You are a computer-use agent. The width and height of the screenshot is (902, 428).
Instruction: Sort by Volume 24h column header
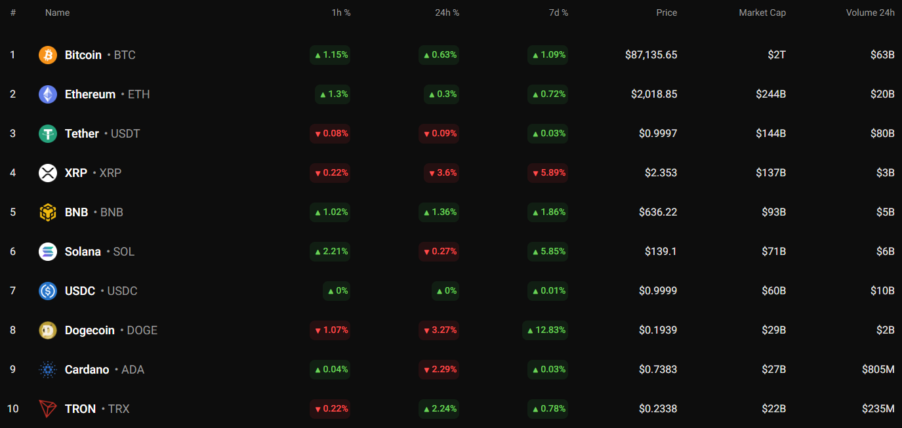(870, 12)
